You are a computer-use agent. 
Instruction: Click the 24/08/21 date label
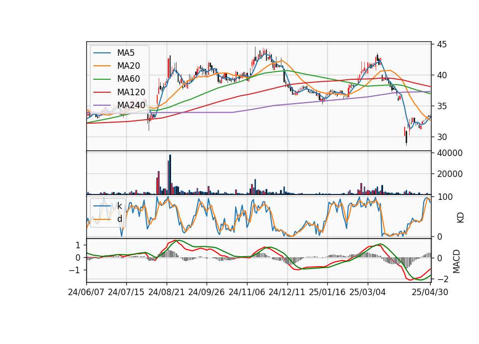(x=167, y=293)
